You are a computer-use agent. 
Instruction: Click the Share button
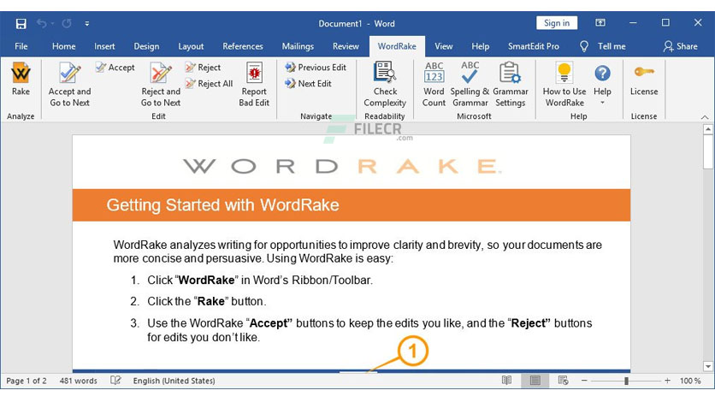tap(681, 46)
